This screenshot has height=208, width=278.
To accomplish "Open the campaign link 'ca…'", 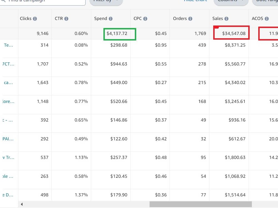I will [9, 83].
